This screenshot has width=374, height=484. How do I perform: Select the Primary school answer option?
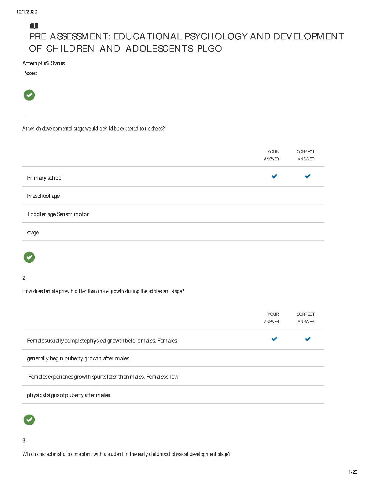45,178
